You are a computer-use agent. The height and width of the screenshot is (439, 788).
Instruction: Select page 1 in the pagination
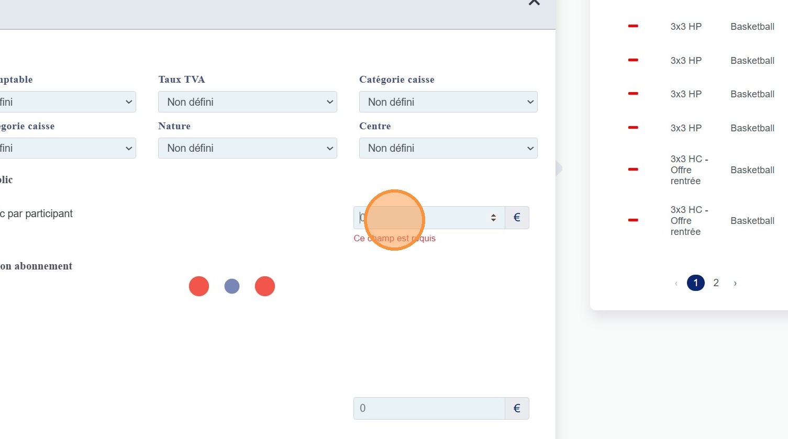(695, 283)
